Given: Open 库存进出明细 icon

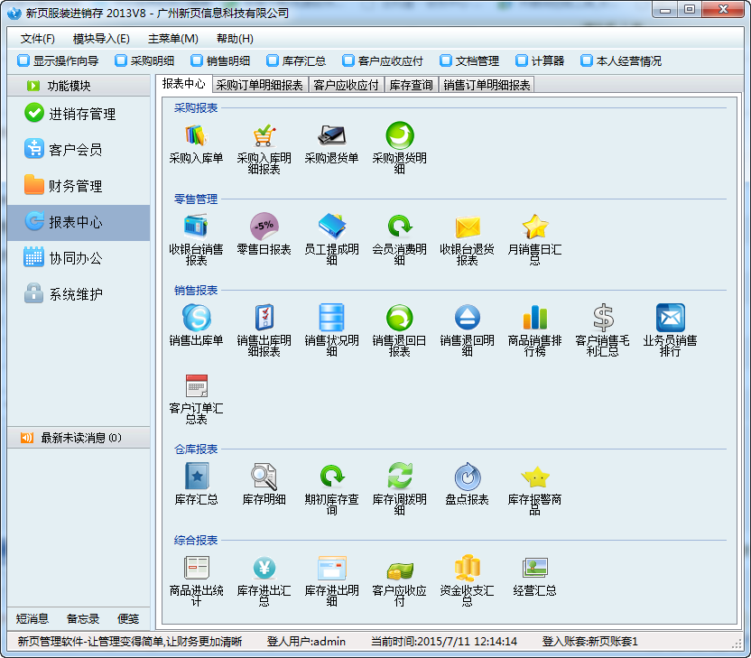Looking at the screenshot, I should point(331,568).
